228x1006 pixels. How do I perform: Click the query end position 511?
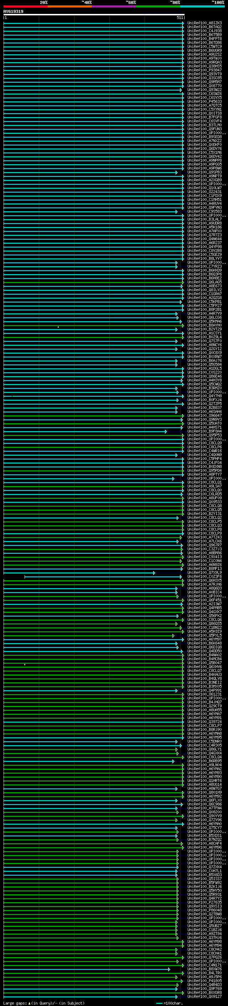(x=180, y=17)
